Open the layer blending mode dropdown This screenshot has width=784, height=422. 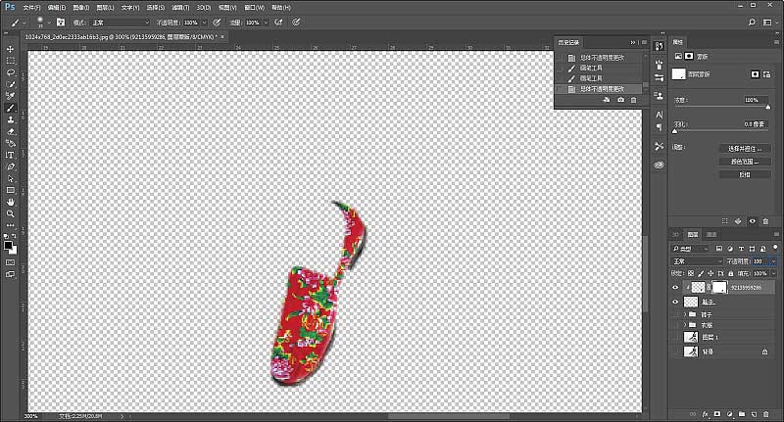pyautogui.click(x=696, y=261)
